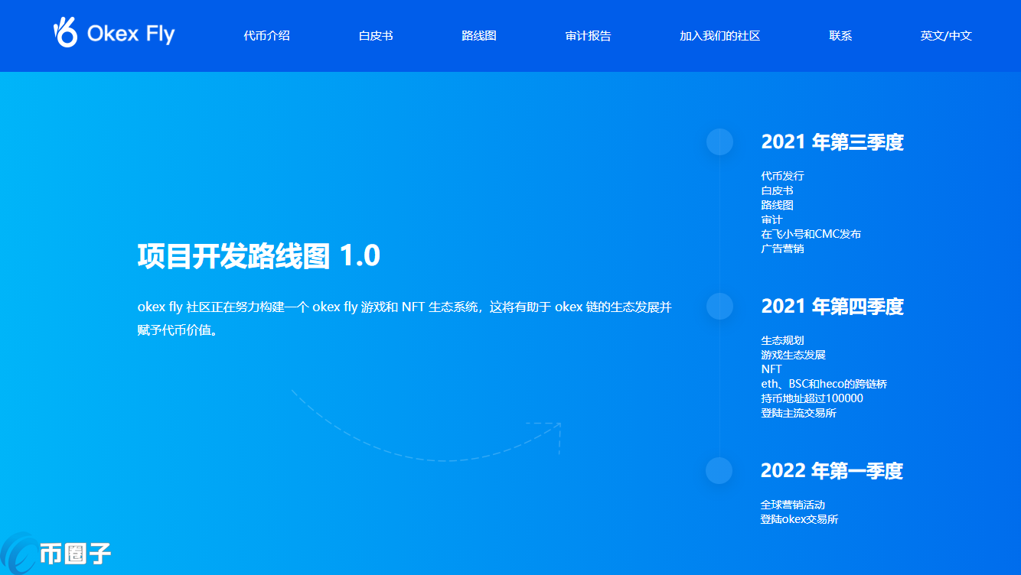Click the 持币地址超过100000 entry
Viewport: 1021px width, 575px height.
click(812, 398)
